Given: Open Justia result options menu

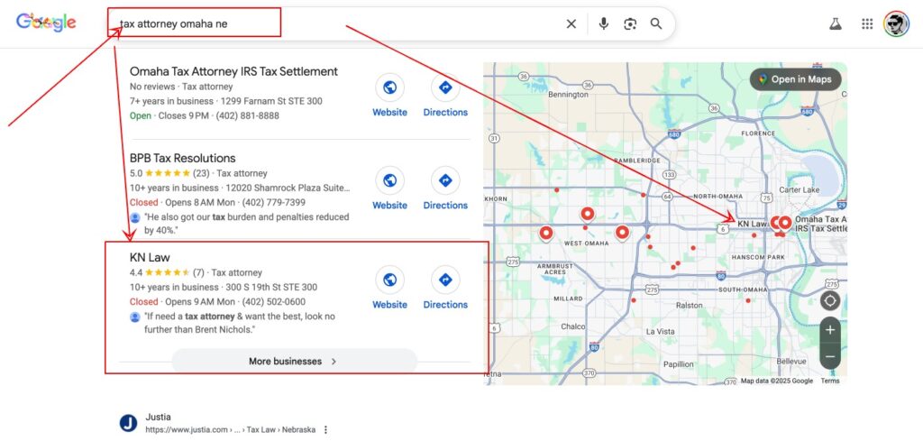Looking at the screenshot, I should 326,430.
